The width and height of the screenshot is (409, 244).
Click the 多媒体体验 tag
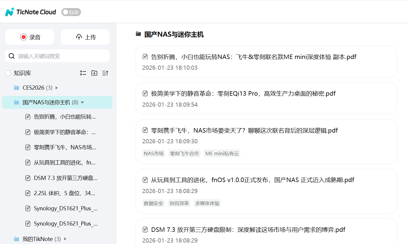207,203
